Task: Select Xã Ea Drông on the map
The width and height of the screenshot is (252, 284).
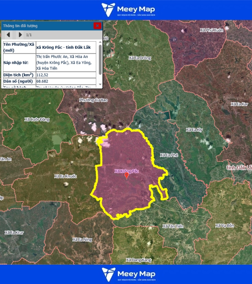Action: (x=140, y=58)
